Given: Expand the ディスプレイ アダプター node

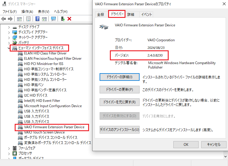Looking at the screenshot, I should point(9,32).
